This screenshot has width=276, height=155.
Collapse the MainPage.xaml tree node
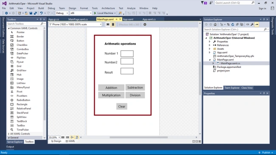[210, 60]
